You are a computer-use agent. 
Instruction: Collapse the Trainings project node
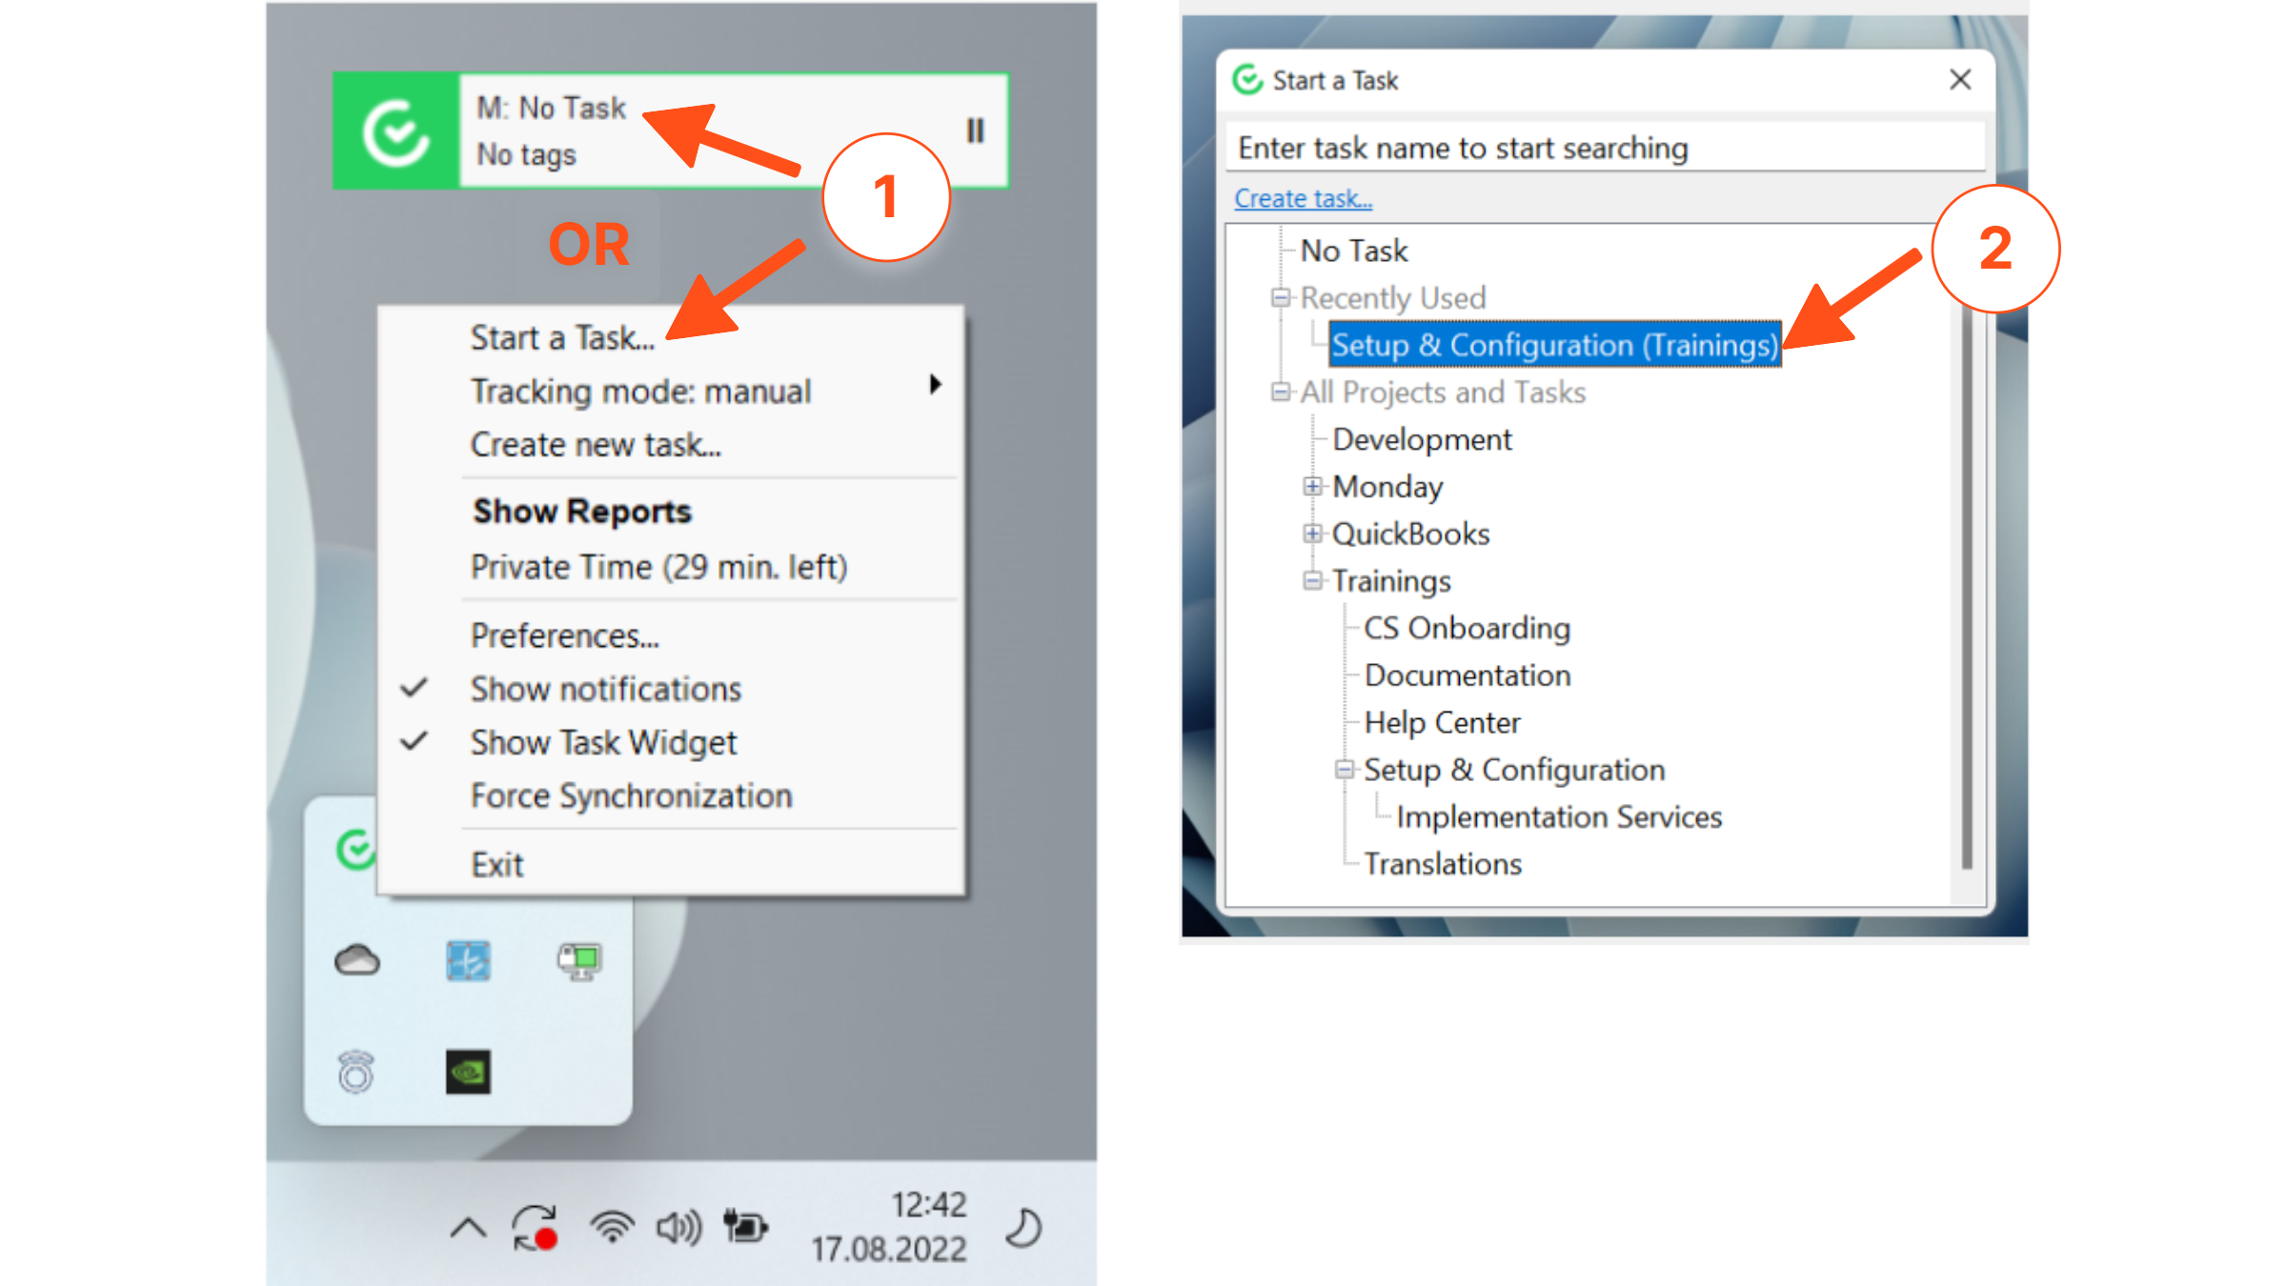pyautogui.click(x=1312, y=580)
